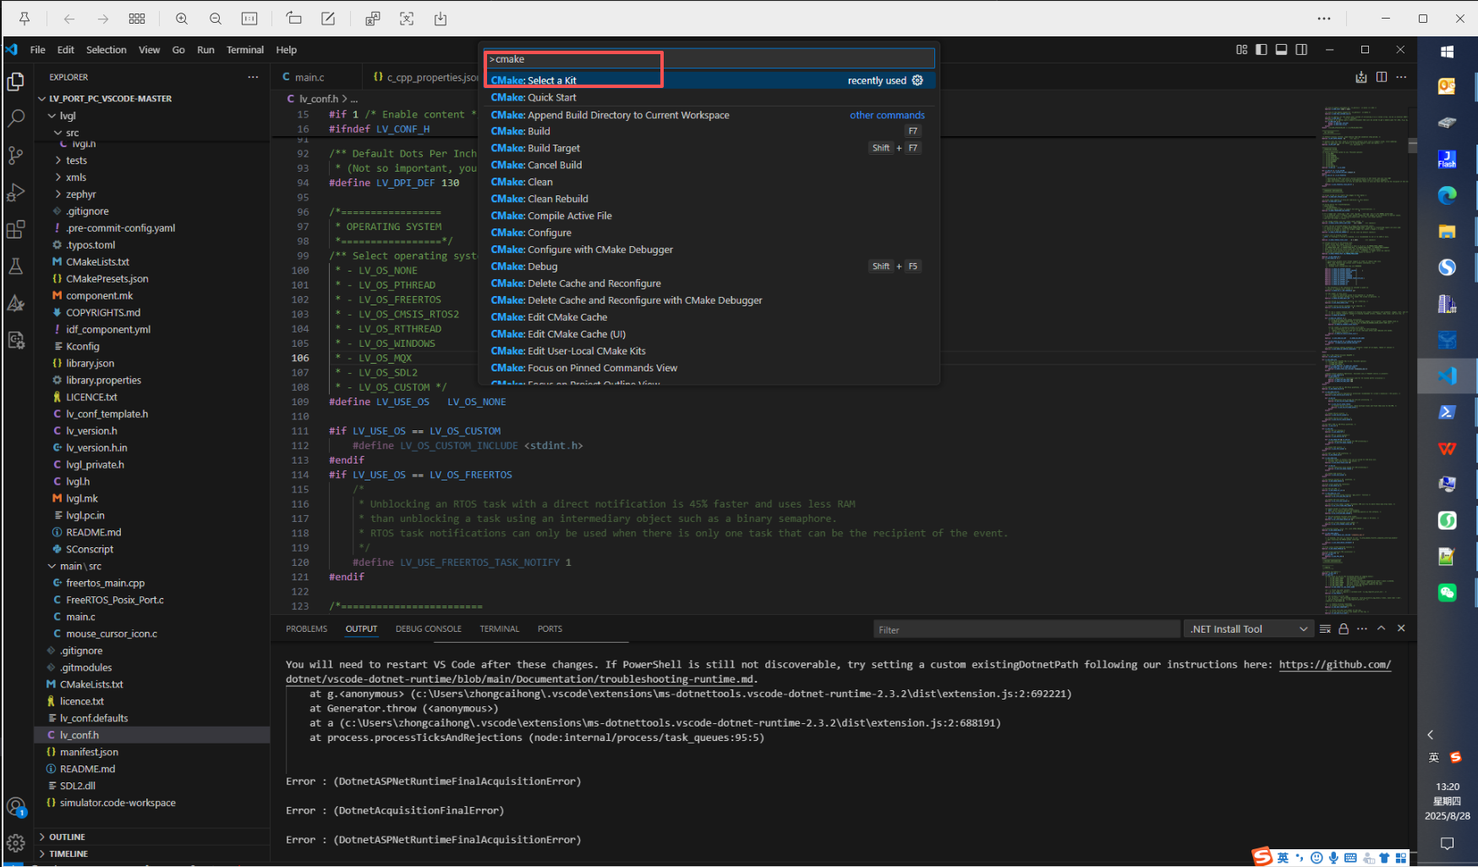Click the VS Code icon on Windows taskbar

click(x=1448, y=376)
